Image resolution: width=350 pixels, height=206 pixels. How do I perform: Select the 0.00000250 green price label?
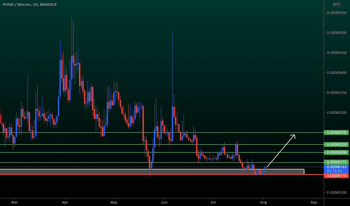click(x=336, y=133)
